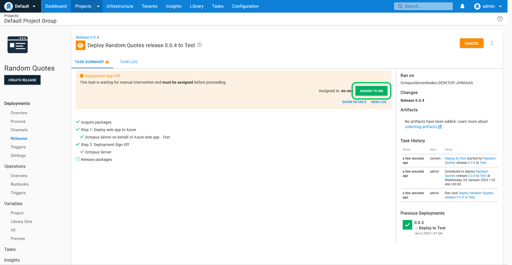Open Configuration in top navigation
Screen dimensions: 512x265
pos(245,6)
